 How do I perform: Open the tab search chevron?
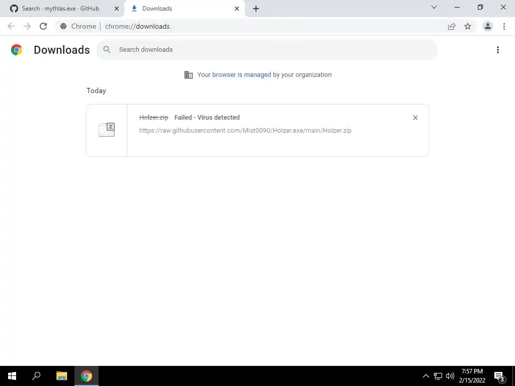(434, 7)
